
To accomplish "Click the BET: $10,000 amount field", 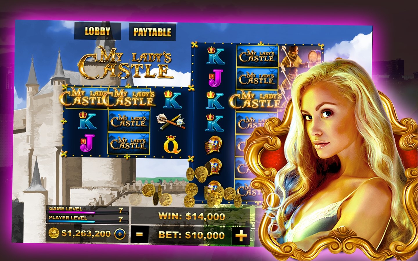I will coord(191,235).
